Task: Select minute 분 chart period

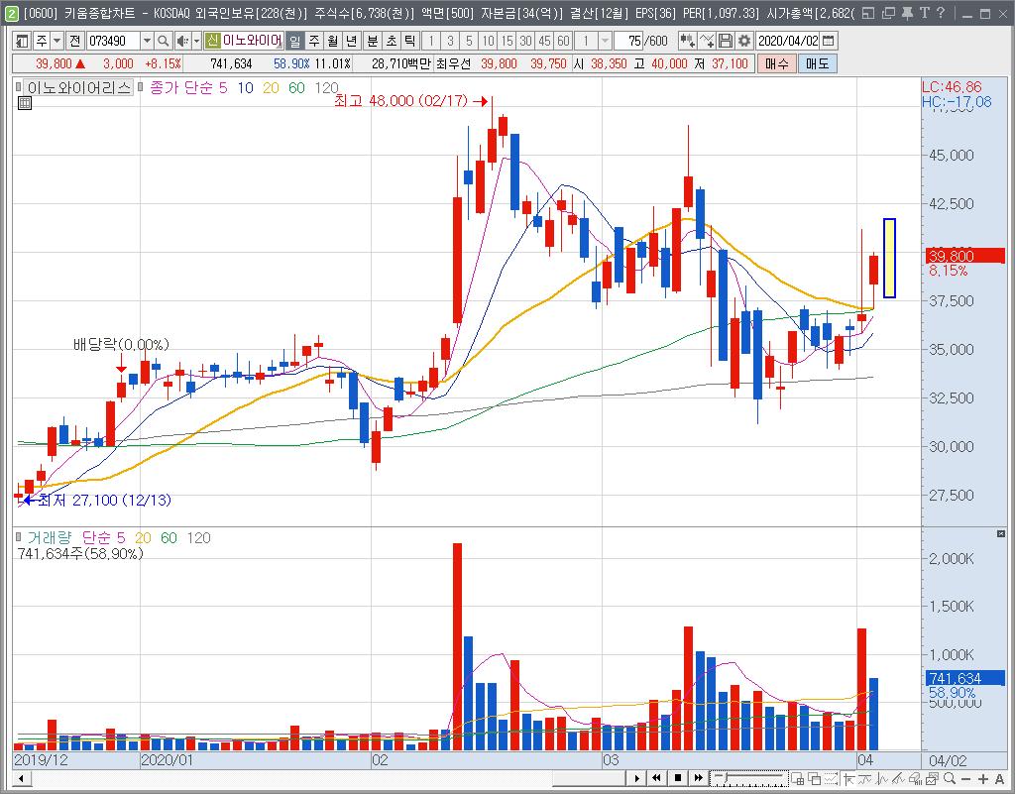Action: click(373, 41)
